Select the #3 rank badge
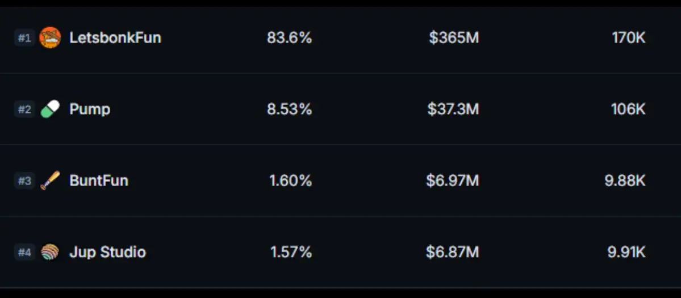The width and height of the screenshot is (681, 298). click(x=24, y=181)
